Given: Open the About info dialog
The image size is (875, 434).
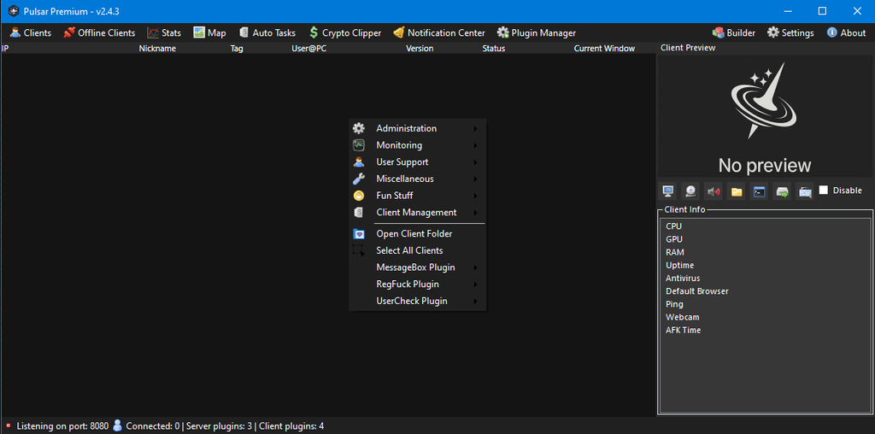Looking at the screenshot, I should (847, 33).
